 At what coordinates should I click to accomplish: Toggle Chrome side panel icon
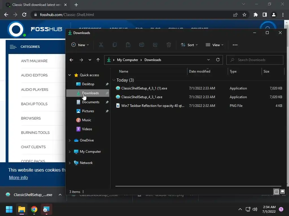pos(265,15)
